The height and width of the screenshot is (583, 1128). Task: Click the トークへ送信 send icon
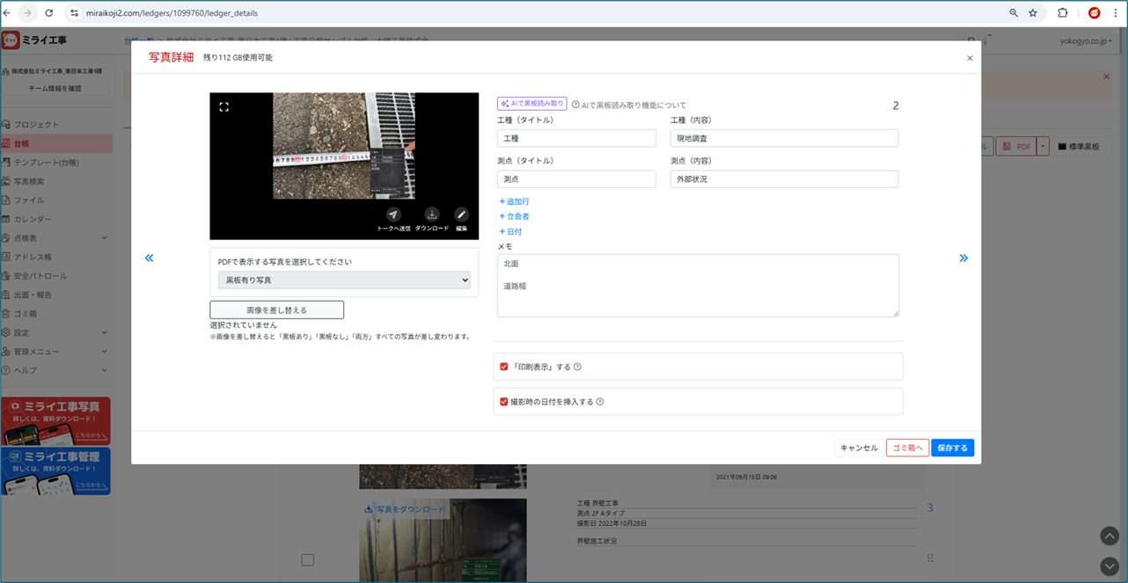(x=393, y=215)
